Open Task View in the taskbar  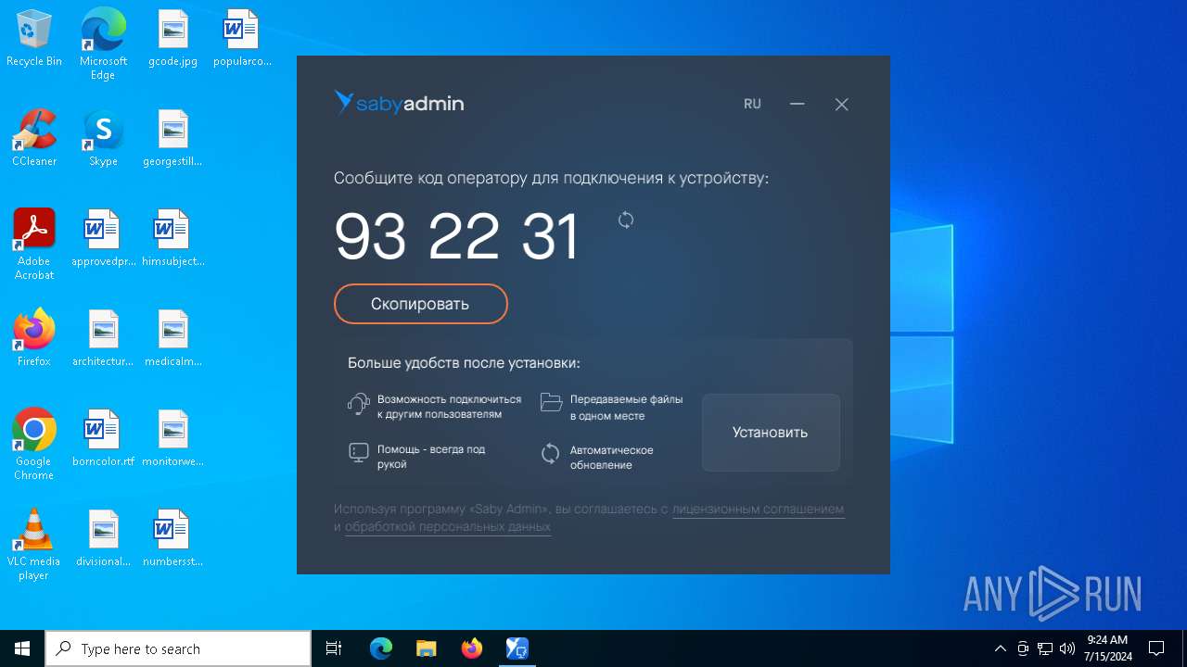click(334, 648)
